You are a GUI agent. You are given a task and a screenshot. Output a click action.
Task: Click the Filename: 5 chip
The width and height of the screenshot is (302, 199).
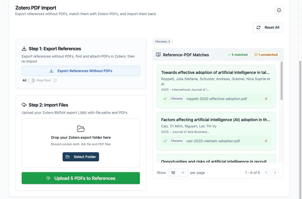[x=163, y=41]
